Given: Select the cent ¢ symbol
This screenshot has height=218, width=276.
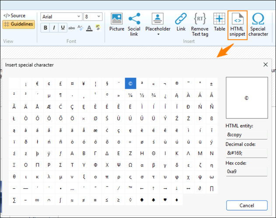Looking at the screenshot, I should coord(49,84).
